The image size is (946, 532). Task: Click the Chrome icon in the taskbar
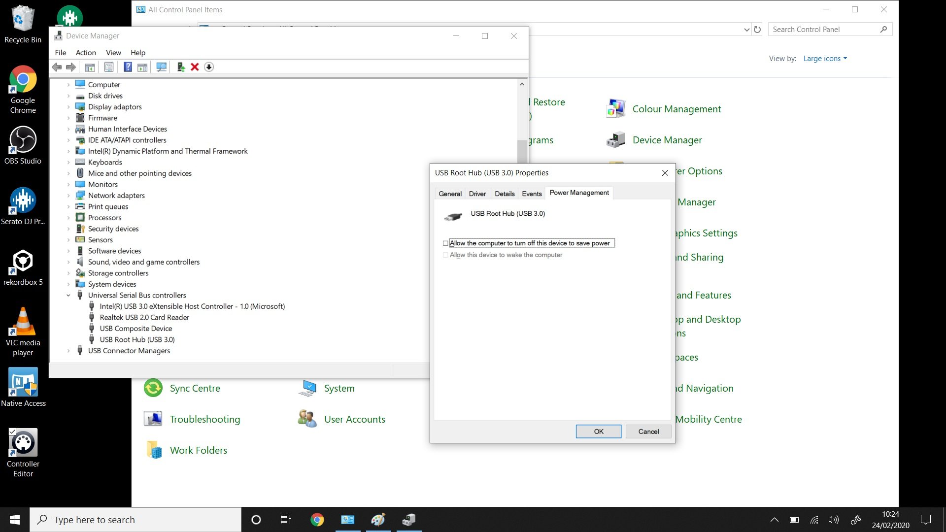click(317, 520)
